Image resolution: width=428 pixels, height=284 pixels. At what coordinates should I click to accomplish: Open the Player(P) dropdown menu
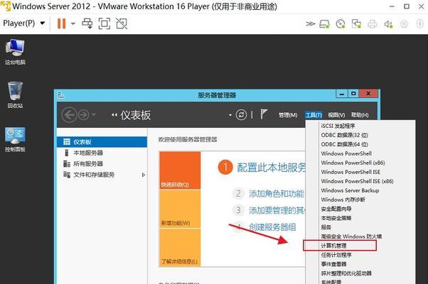[23, 23]
